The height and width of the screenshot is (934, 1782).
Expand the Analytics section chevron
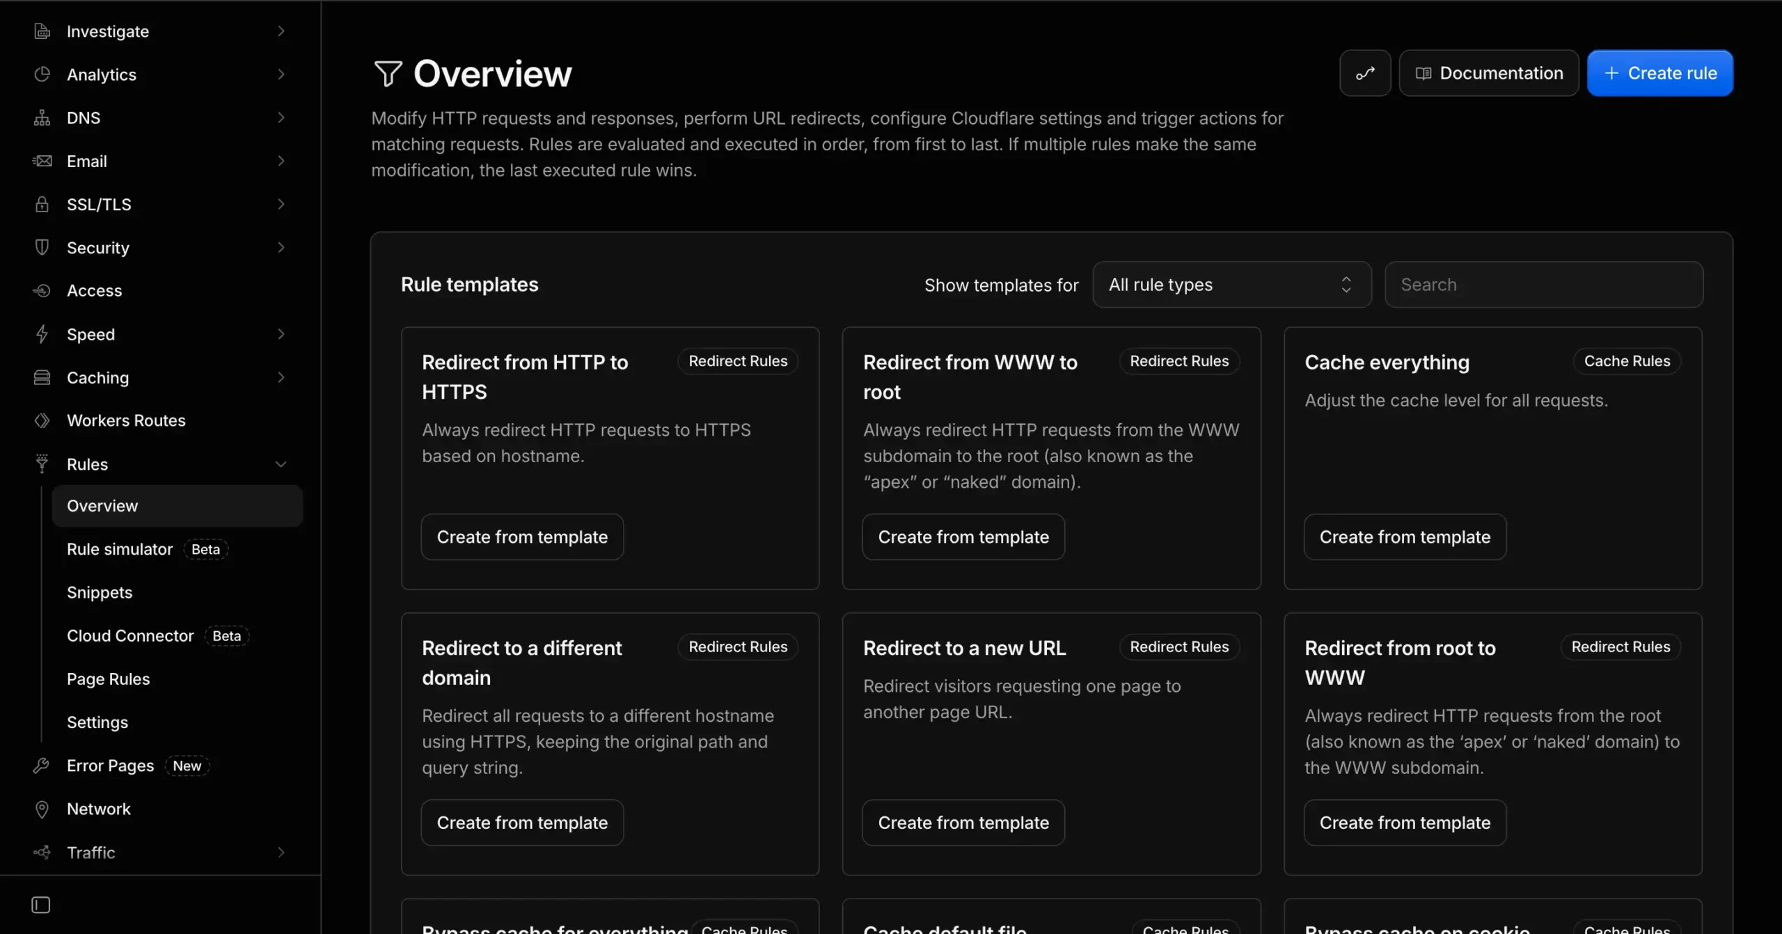click(x=281, y=74)
